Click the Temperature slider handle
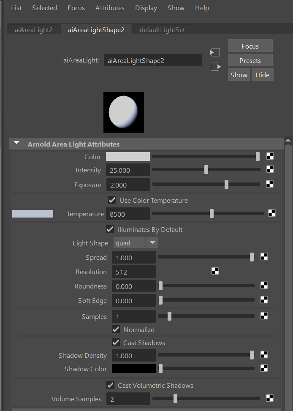This screenshot has width=293, height=411. pyautogui.click(x=212, y=213)
